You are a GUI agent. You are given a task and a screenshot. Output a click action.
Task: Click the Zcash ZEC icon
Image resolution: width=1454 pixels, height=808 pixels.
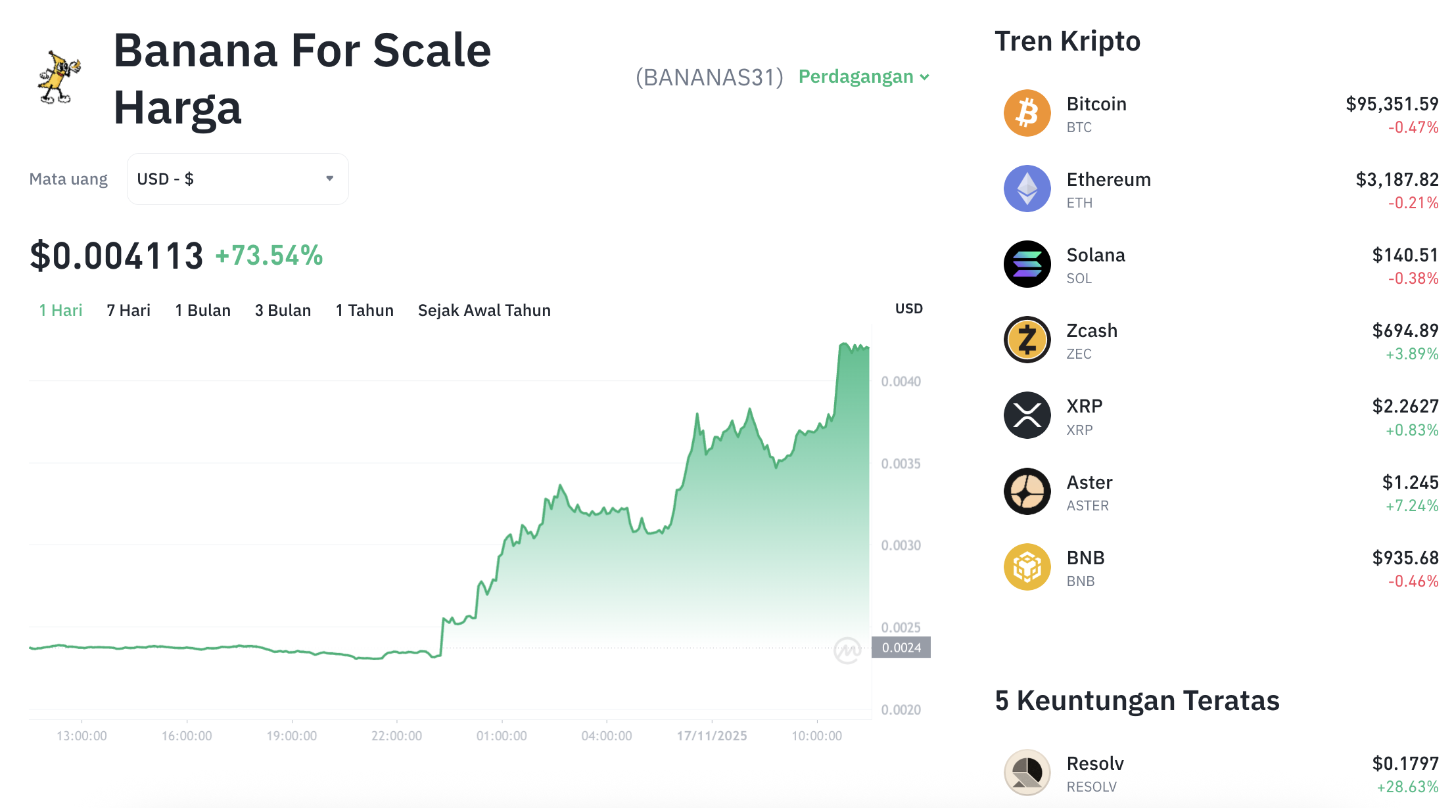[x=1027, y=340]
